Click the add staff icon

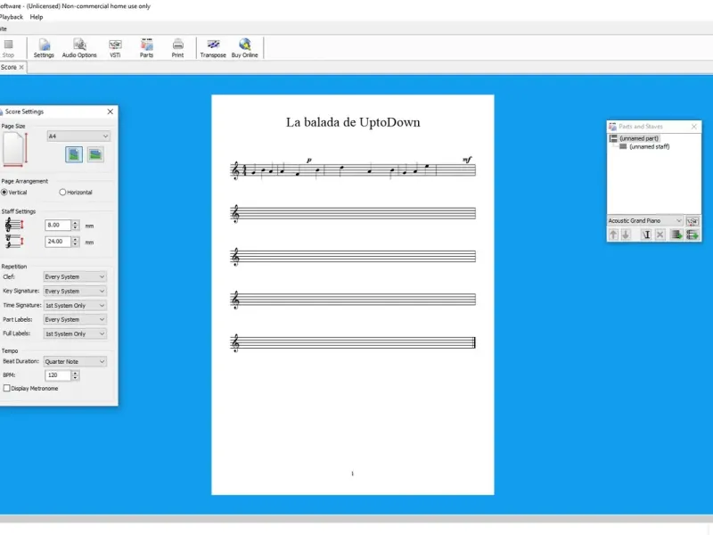(676, 235)
